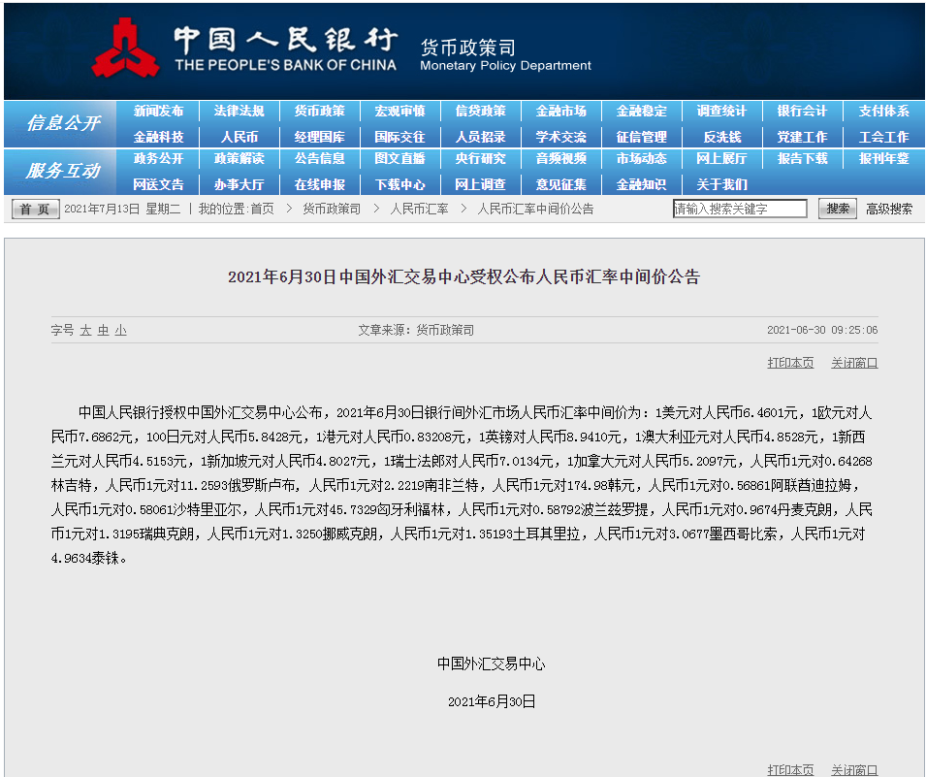Open the 学术交流 section

pos(561,137)
